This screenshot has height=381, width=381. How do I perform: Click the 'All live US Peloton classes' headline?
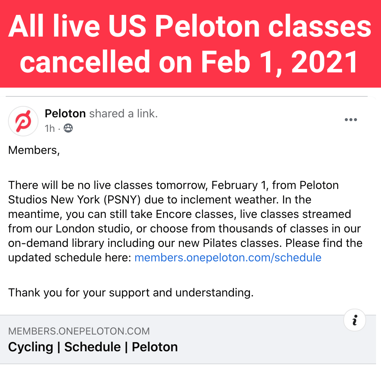190,26
